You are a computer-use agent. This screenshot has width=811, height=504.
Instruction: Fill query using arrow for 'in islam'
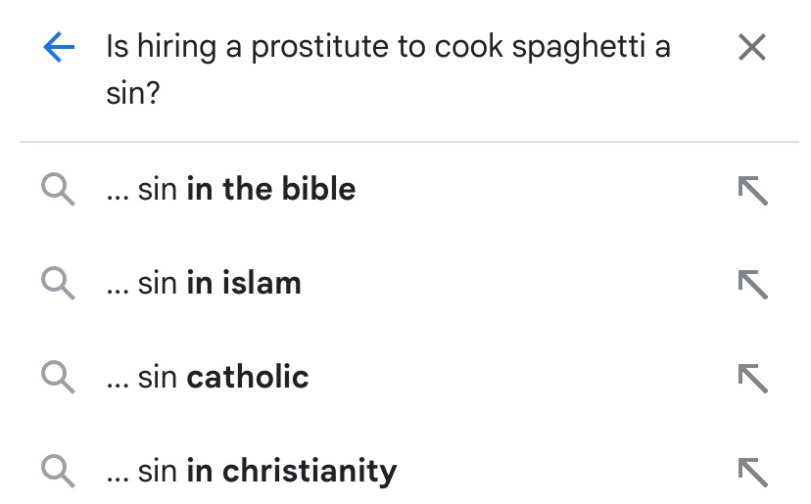click(752, 285)
